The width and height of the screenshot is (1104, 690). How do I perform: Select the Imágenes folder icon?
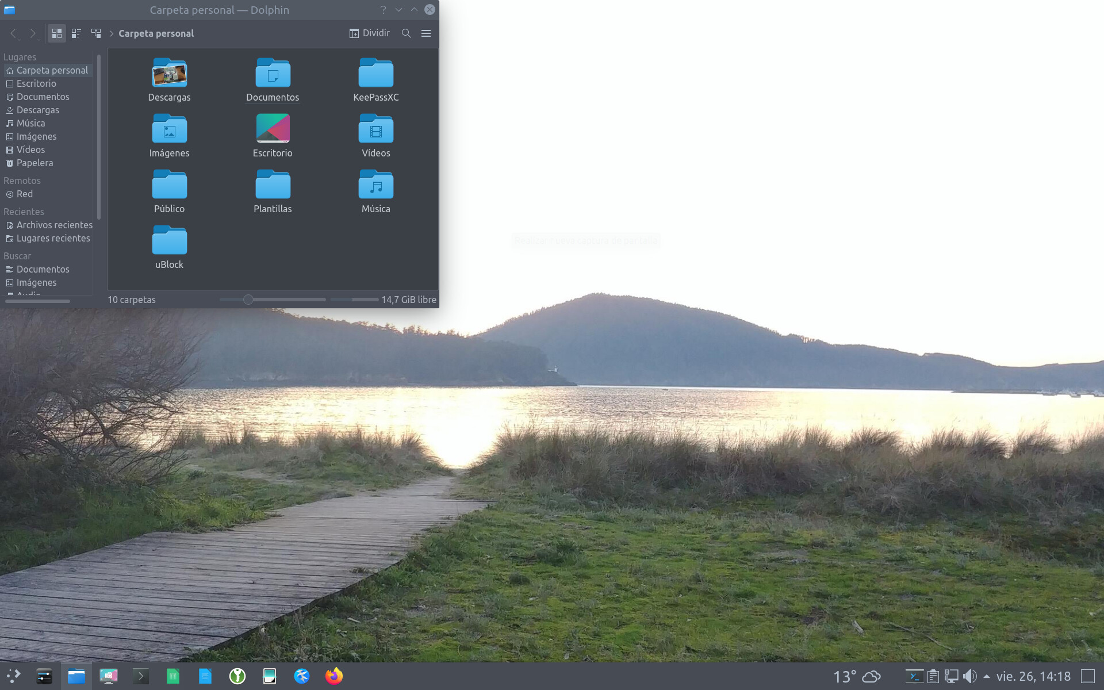(169, 129)
